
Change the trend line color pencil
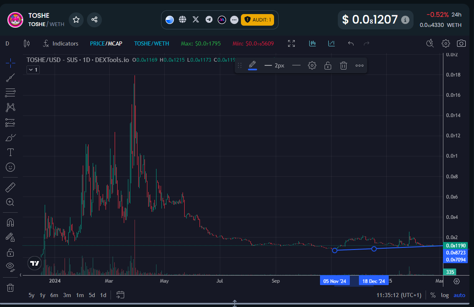coord(253,65)
